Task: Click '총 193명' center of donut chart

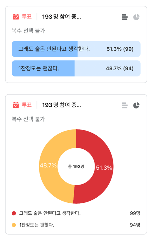Action: click(x=76, y=166)
